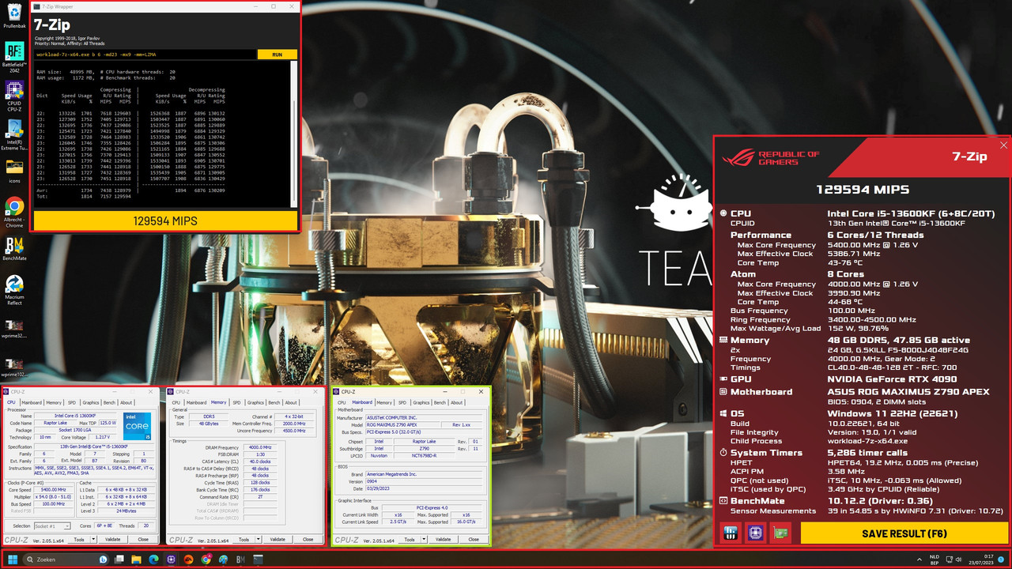Open Tools dropdown arrow in middle CPU-Z
Screen dimensions: 1012x569
258,539
